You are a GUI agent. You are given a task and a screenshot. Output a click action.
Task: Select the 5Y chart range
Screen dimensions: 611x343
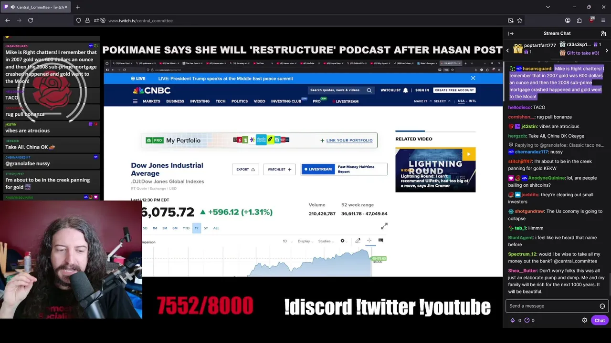(x=206, y=228)
